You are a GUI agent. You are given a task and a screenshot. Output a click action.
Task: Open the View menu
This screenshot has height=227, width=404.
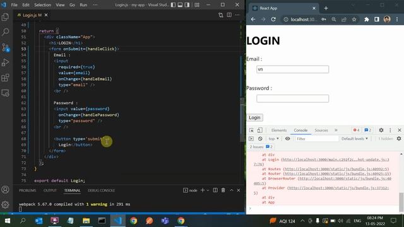pos(60,5)
